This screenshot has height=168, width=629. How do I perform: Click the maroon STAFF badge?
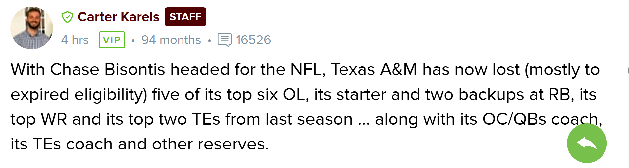[185, 17]
